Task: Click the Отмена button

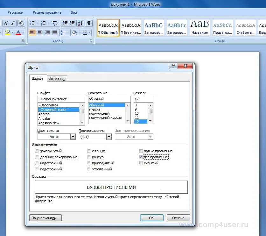Action: 178,218
